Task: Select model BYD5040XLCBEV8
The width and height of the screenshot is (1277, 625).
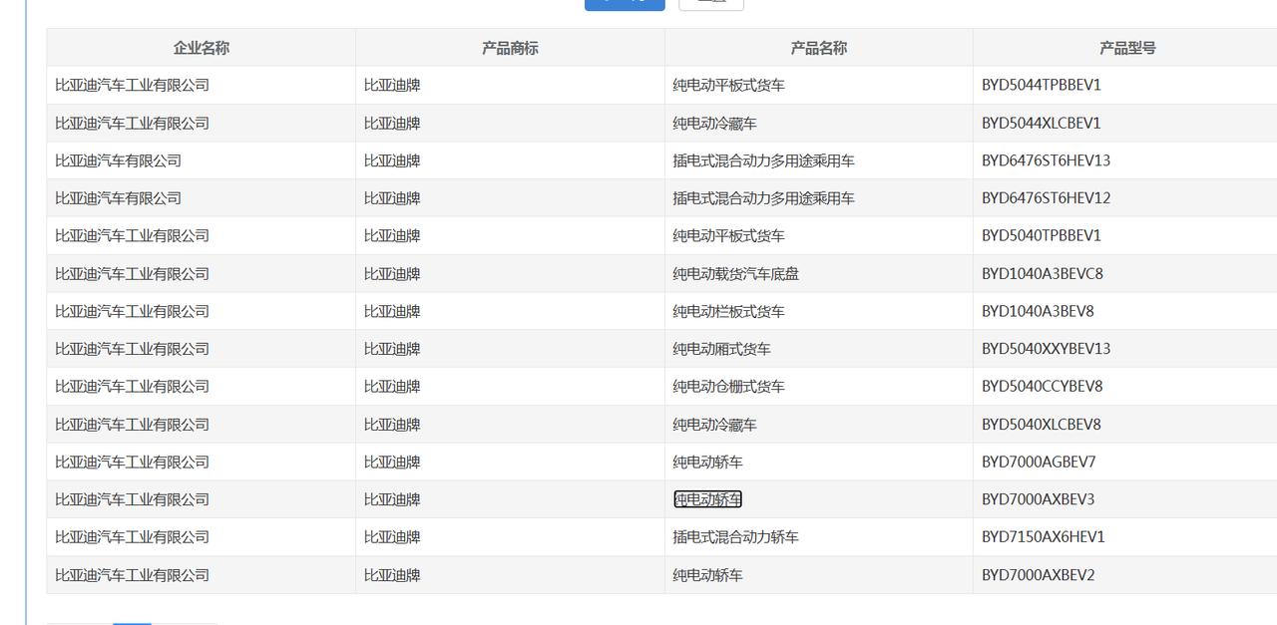Action: coord(1042,425)
